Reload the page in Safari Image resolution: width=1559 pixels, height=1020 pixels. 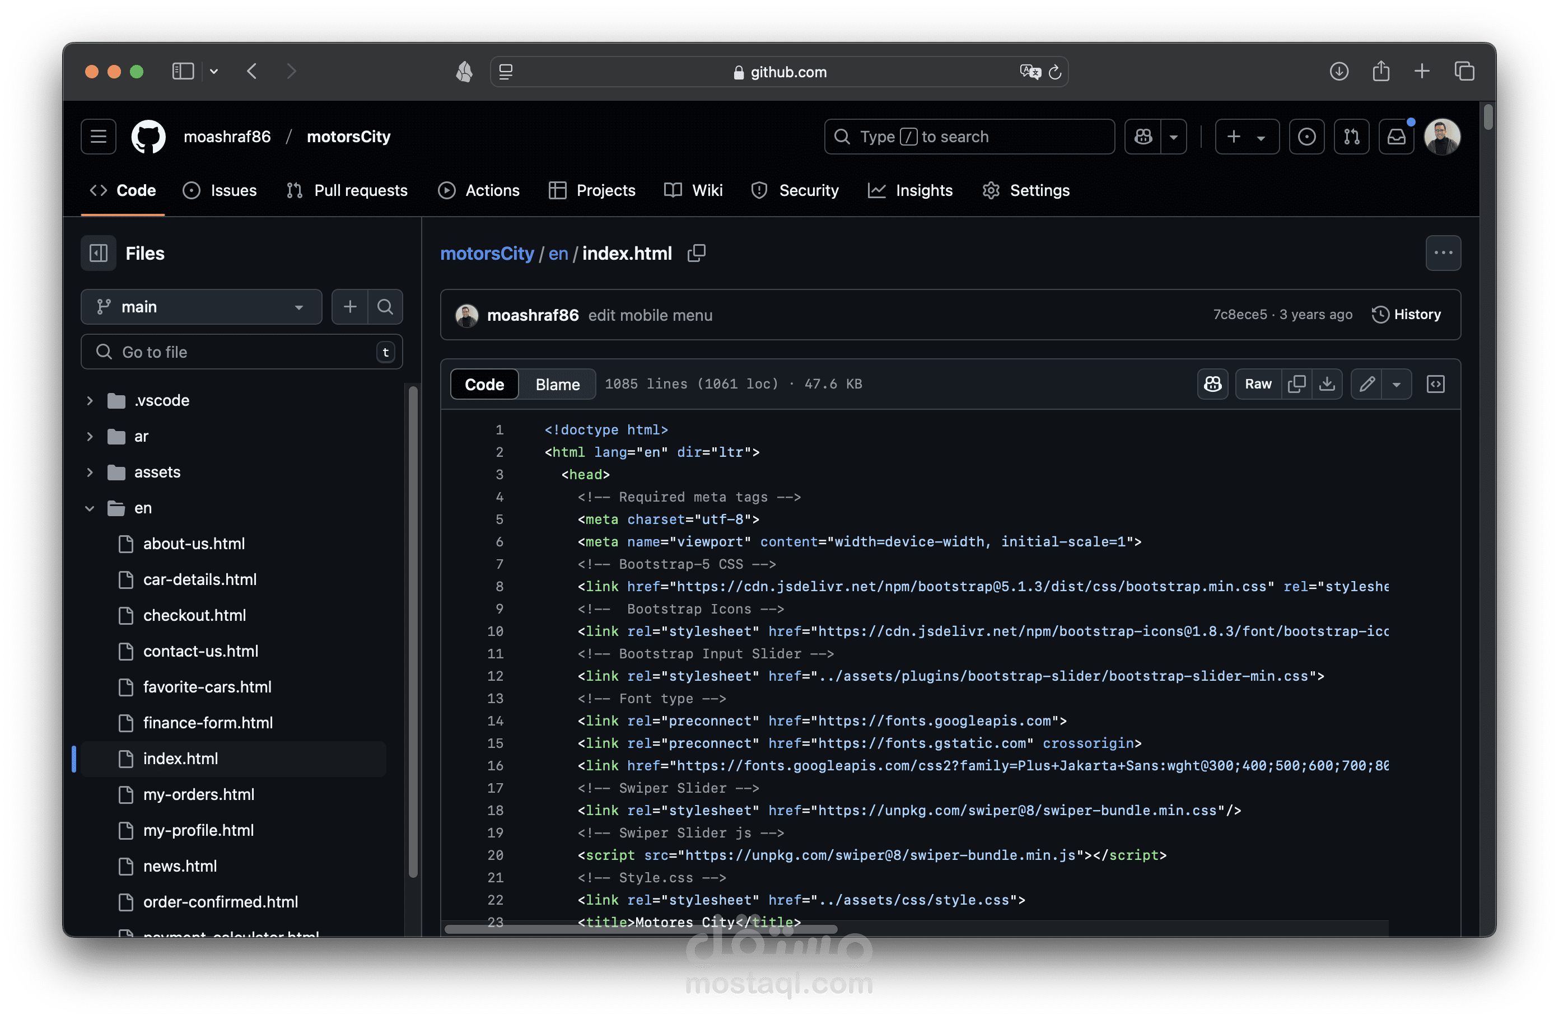click(x=1054, y=72)
